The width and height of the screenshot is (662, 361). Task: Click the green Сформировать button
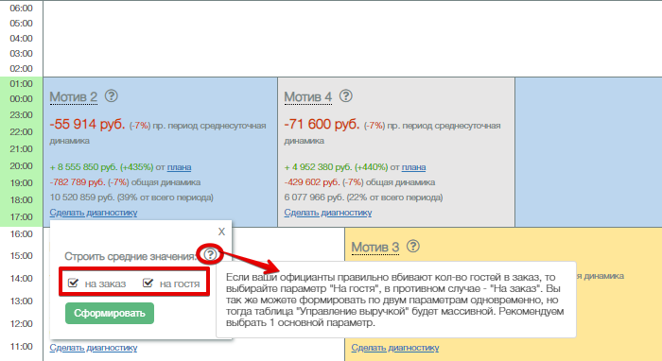click(110, 314)
